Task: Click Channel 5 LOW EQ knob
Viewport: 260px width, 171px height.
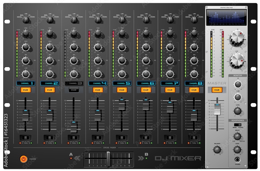Action: coord(122,74)
